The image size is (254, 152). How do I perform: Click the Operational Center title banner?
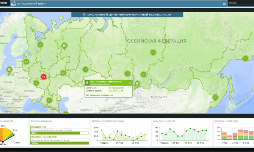click(x=127, y=14)
